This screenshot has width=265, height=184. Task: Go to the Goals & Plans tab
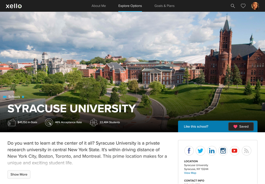pyautogui.click(x=164, y=6)
